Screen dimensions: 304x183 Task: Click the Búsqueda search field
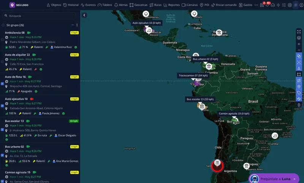[40, 16]
